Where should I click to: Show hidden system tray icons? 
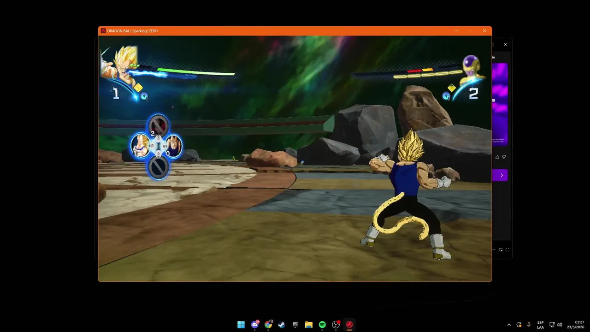coord(509,325)
